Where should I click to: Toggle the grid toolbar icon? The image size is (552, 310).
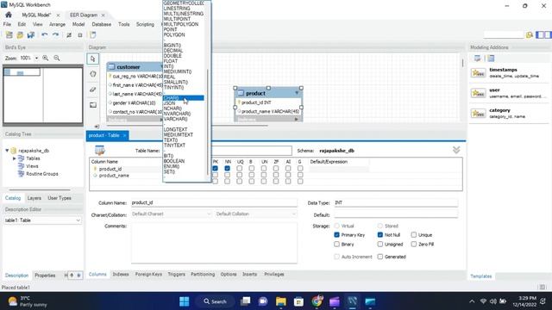click(x=69, y=35)
